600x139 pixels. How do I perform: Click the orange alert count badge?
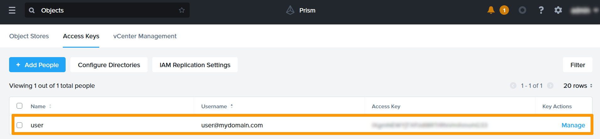504,10
